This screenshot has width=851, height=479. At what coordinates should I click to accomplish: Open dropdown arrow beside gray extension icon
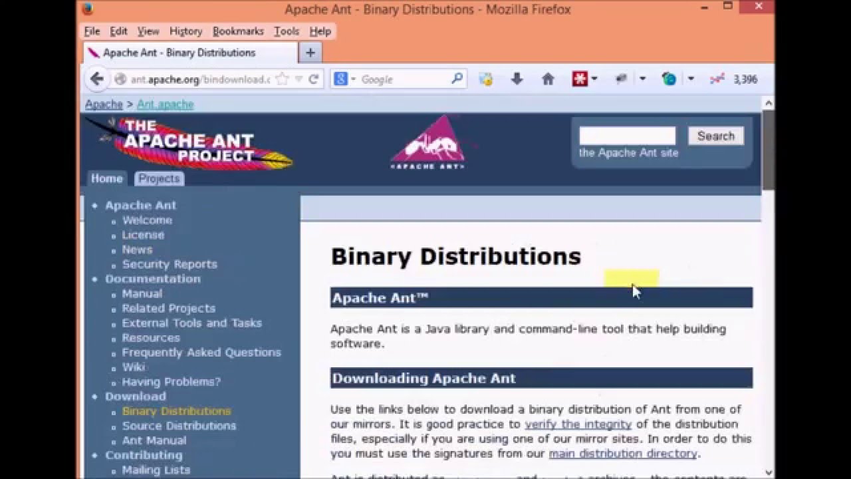click(x=642, y=79)
